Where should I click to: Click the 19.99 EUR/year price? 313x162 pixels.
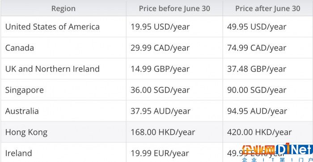click(x=160, y=153)
